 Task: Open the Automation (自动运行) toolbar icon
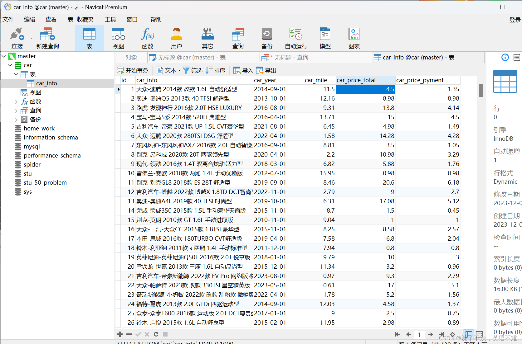point(296,38)
